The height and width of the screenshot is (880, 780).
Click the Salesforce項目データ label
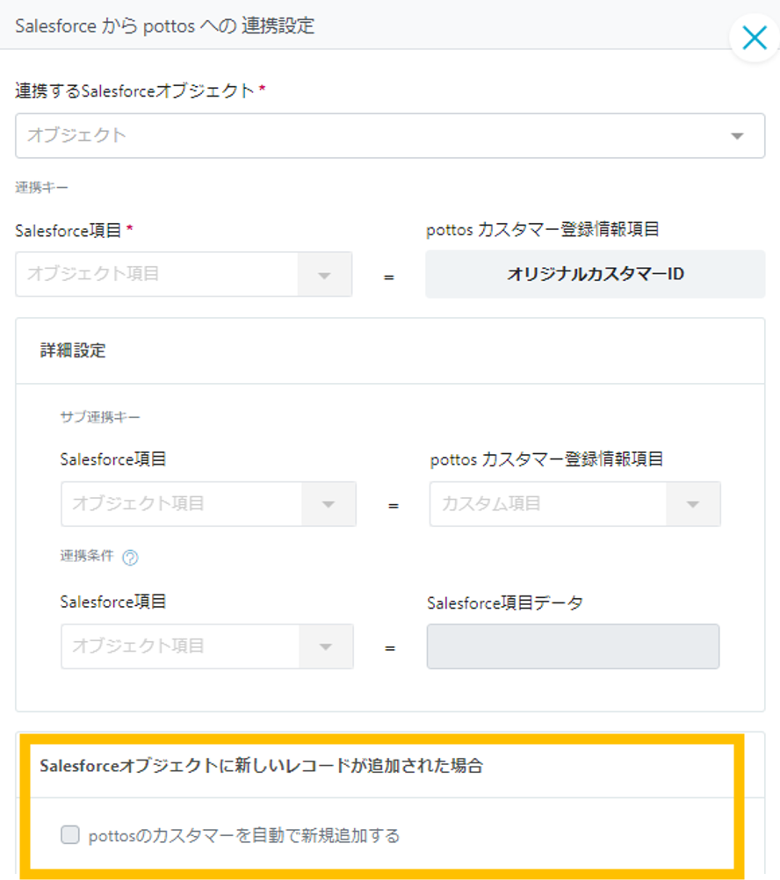tap(505, 602)
